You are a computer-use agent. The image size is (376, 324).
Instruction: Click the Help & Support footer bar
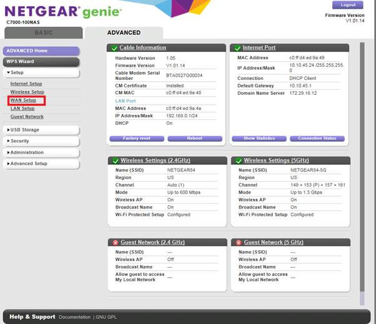pos(187,317)
